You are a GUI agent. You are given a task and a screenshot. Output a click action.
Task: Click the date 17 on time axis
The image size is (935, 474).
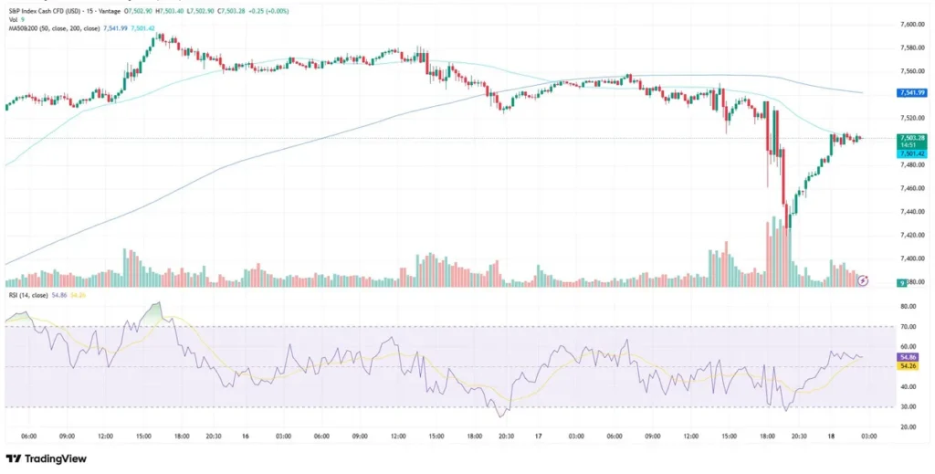pos(539,437)
